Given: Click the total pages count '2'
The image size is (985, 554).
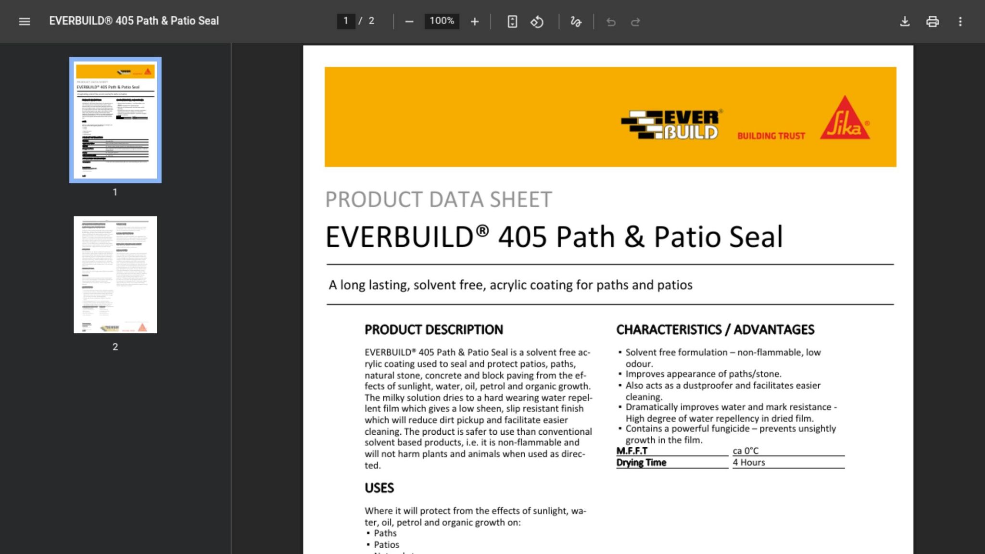Looking at the screenshot, I should [371, 21].
